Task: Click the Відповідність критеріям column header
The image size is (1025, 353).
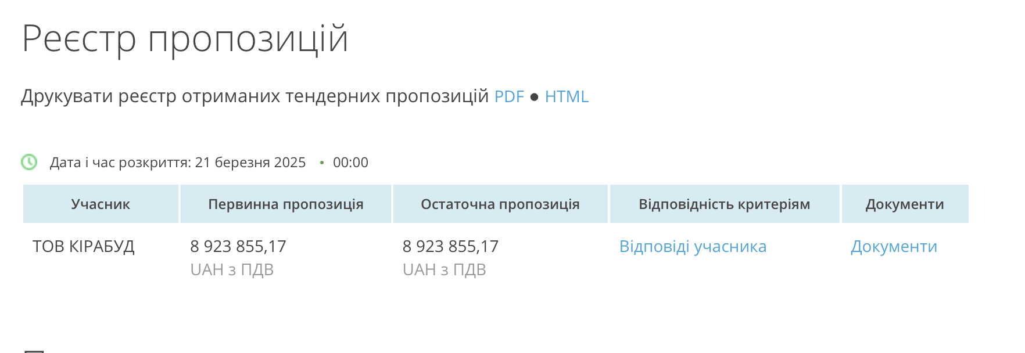Action: pyautogui.click(x=725, y=204)
